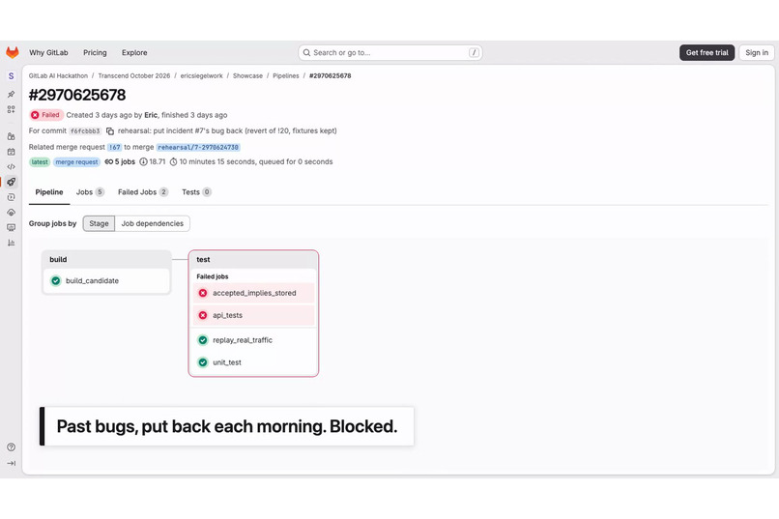Image resolution: width=779 pixels, height=519 pixels.
Task: Open Pipelines breadcrumb link
Action: (x=286, y=76)
